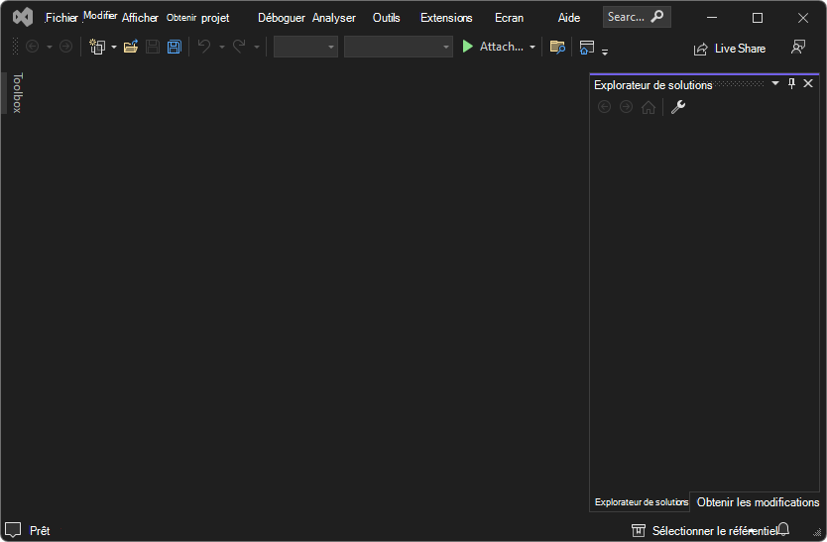Viewport: 827px width, 542px height.
Task: Click the Explorateur de solutions title bar
Action: tap(652, 85)
